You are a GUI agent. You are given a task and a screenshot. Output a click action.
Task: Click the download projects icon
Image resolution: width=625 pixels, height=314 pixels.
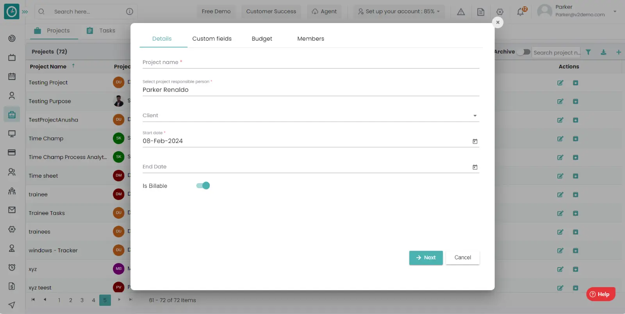coord(604,52)
